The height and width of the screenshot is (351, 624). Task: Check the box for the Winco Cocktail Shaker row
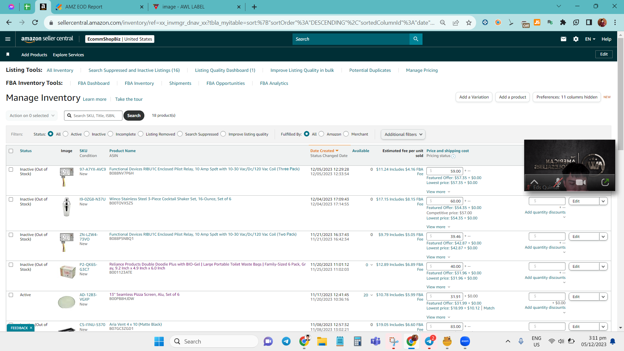click(x=11, y=199)
